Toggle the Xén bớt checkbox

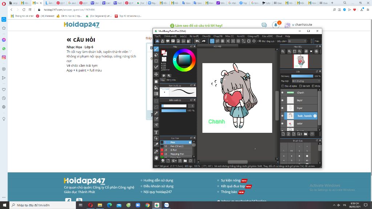click(x=300, y=86)
